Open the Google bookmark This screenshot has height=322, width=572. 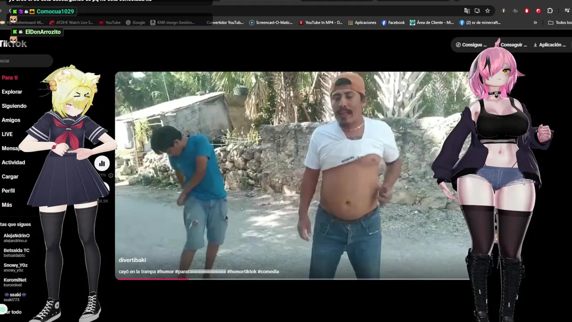tap(135, 22)
